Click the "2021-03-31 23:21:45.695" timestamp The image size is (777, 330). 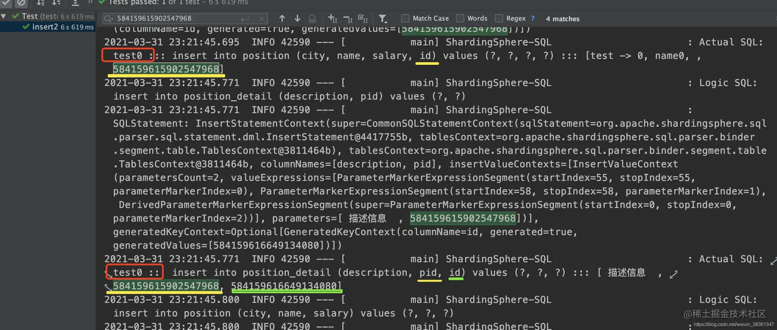[x=172, y=42]
